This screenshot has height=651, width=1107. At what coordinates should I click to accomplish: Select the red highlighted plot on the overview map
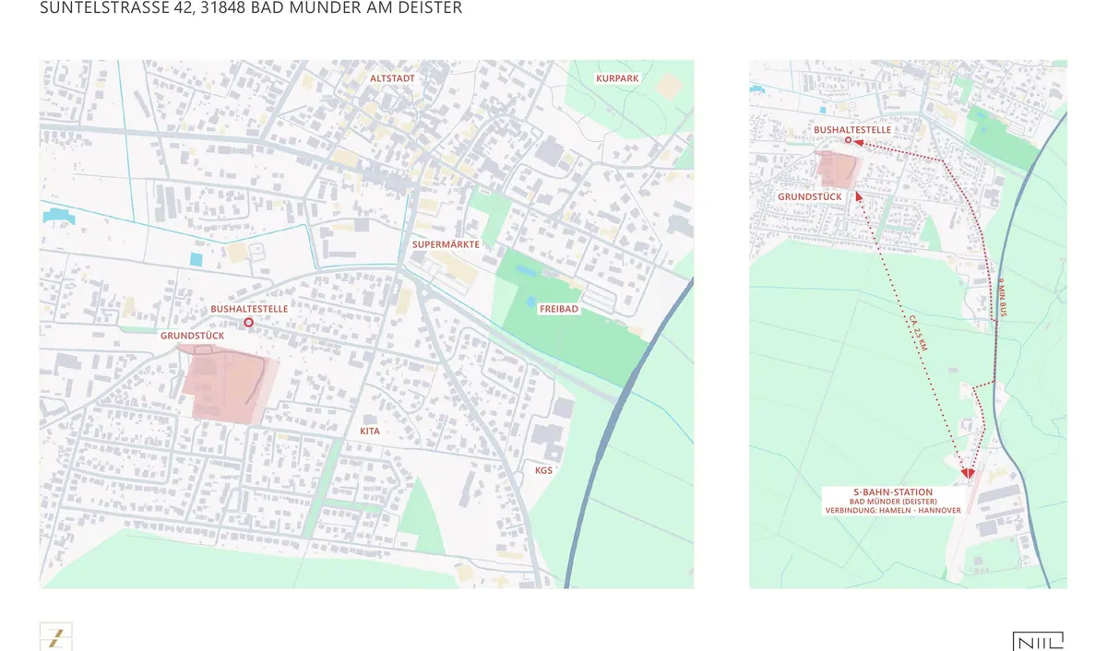(839, 170)
